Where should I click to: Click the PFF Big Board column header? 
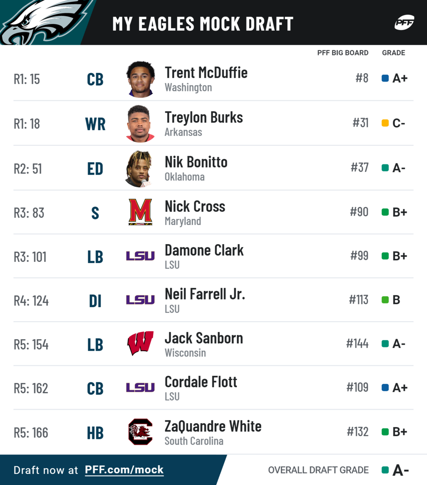[343, 53]
